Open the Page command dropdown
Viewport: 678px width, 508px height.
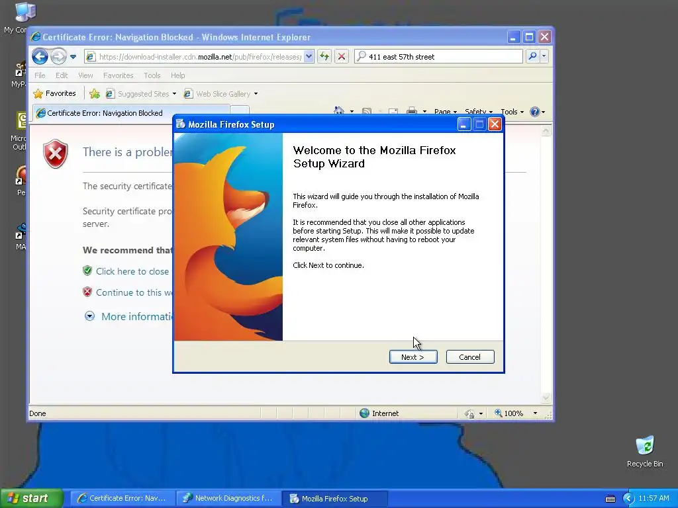[446, 111]
